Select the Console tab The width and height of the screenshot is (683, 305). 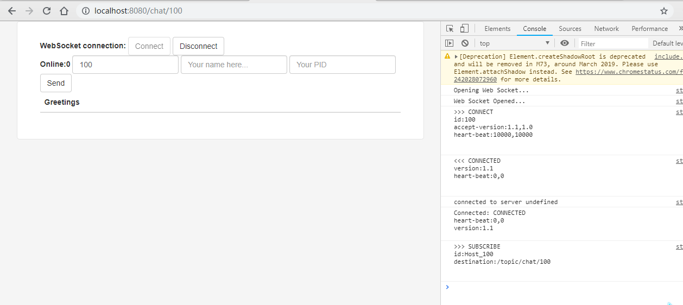point(535,29)
